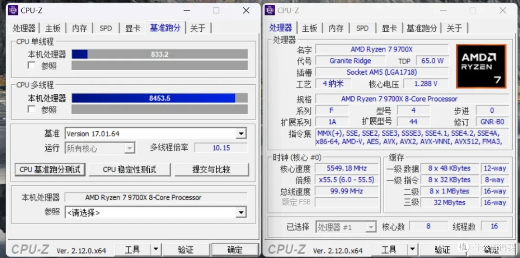Enable 参照 checkbox under CPU 多线程
The height and width of the screenshot is (258, 520).
point(31,109)
